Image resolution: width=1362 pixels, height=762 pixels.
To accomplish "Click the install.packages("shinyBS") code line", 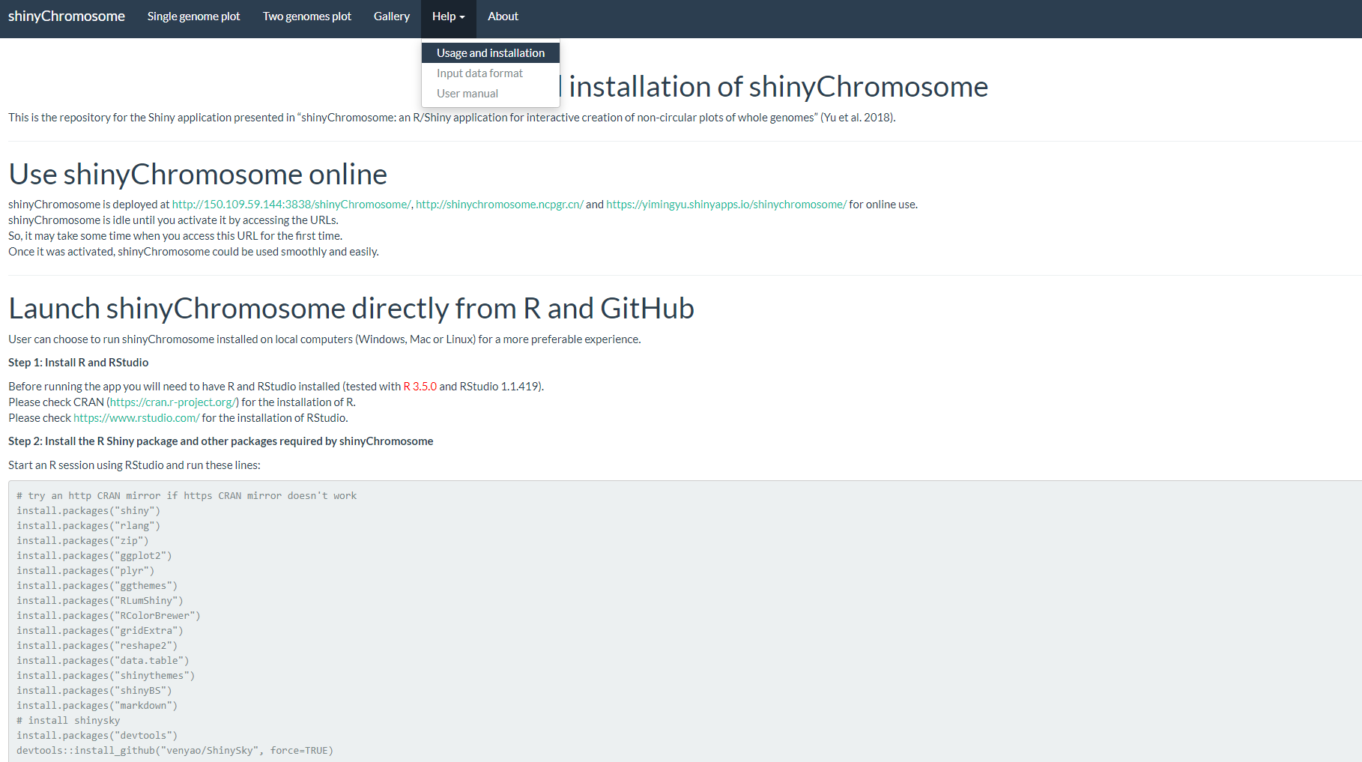I will click(94, 691).
